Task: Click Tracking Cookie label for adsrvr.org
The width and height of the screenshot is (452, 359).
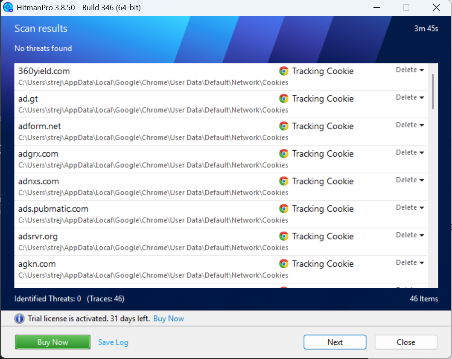Action: pyautogui.click(x=323, y=236)
